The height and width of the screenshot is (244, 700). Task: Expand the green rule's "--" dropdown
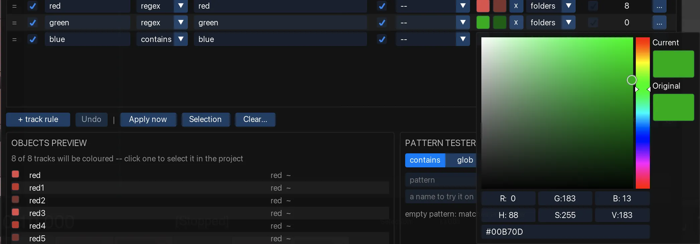coord(433,23)
